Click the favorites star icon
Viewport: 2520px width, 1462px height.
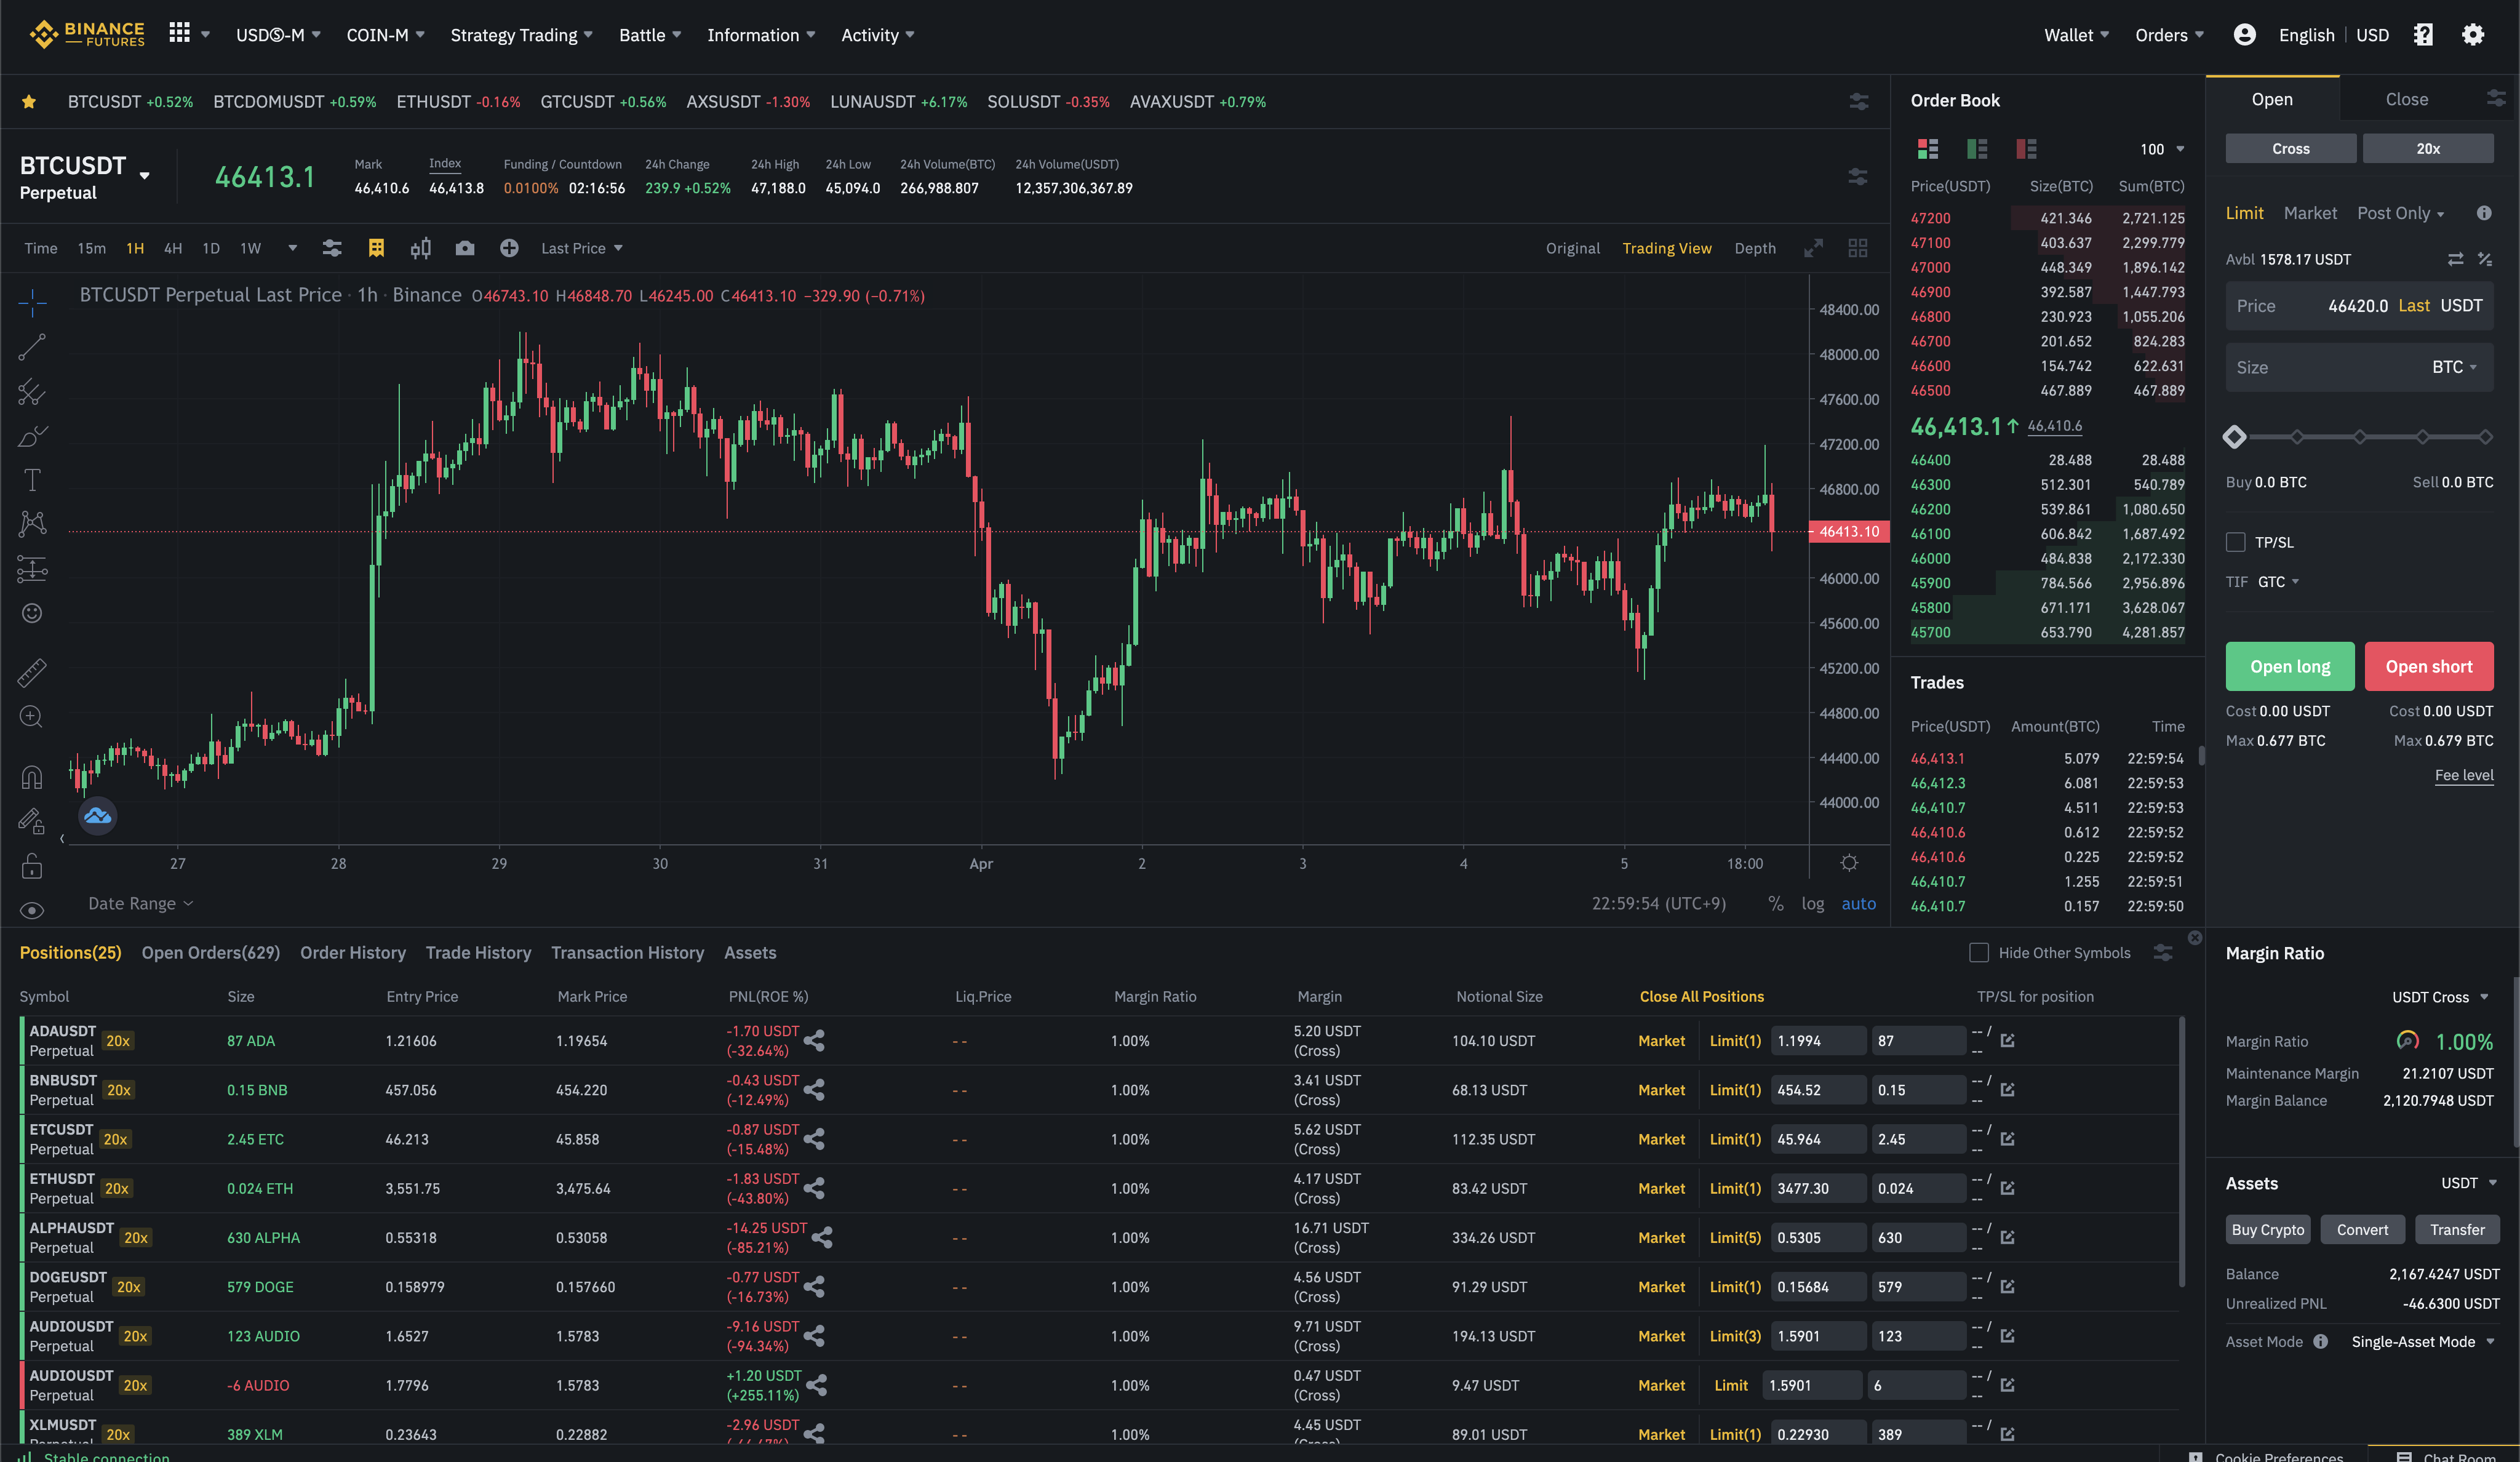[x=29, y=102]
